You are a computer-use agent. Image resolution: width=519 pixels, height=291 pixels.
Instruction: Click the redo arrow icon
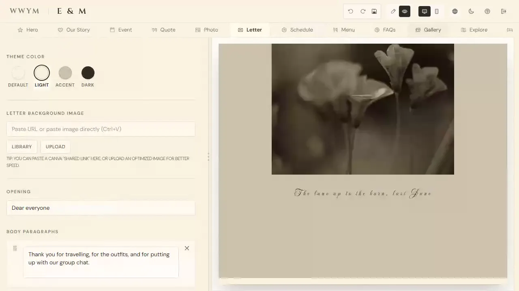[363, 11]
